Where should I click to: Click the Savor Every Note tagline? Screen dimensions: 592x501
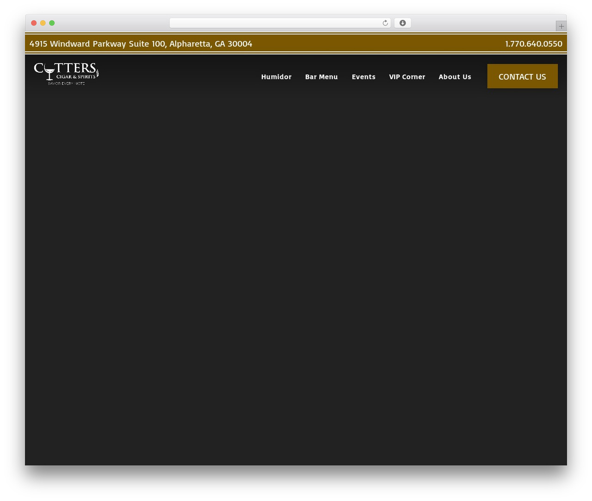click(66, 84)
